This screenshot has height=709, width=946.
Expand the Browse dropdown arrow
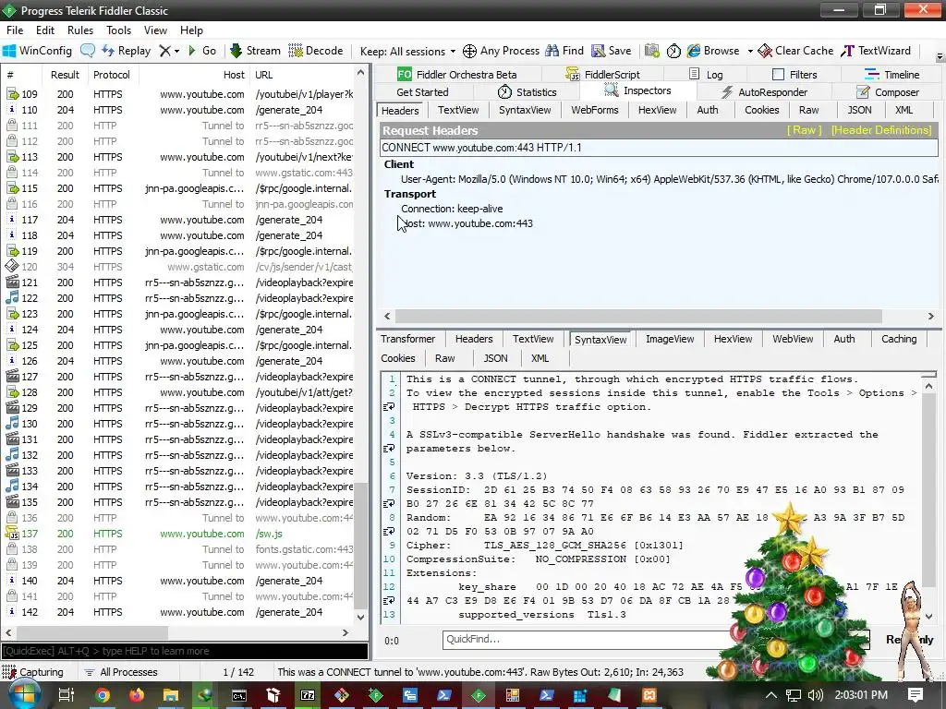pos(750,52)
